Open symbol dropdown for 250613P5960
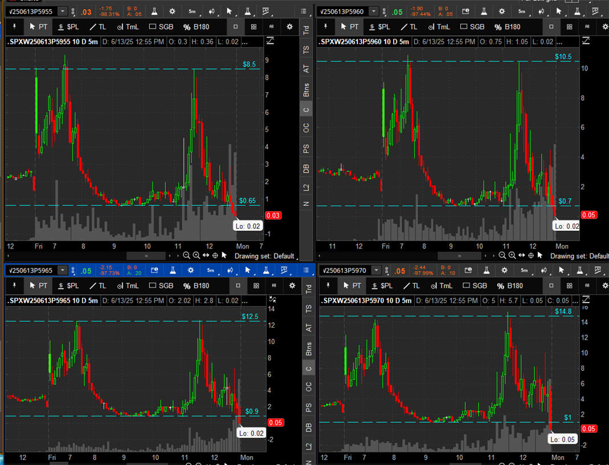609x465 pixels. click(373, 11)
